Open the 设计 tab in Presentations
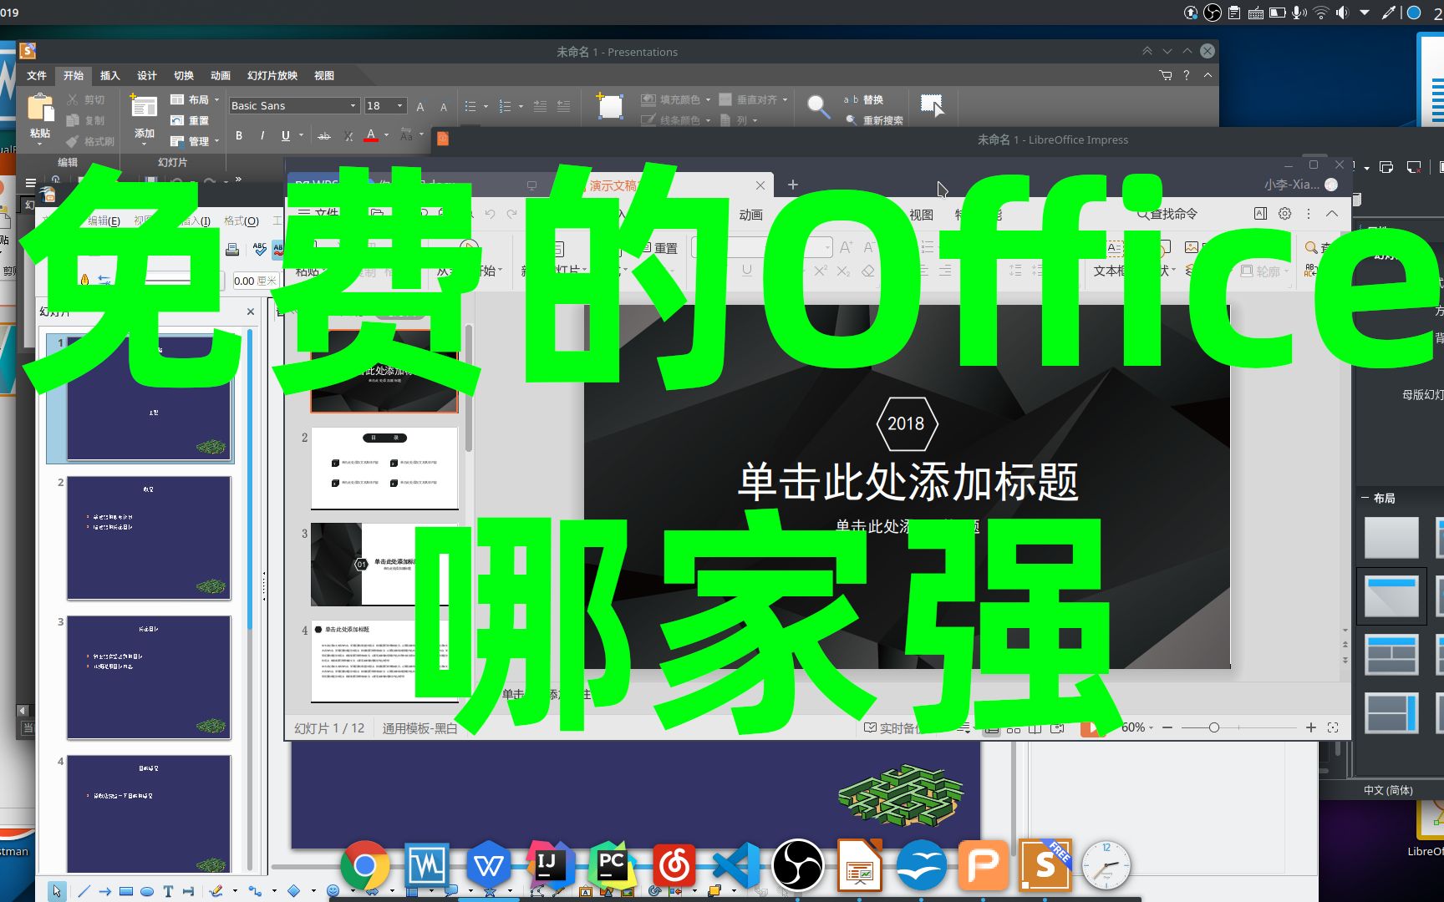The height and width of the screenshot is (902, 1444). tap(147, 75)
